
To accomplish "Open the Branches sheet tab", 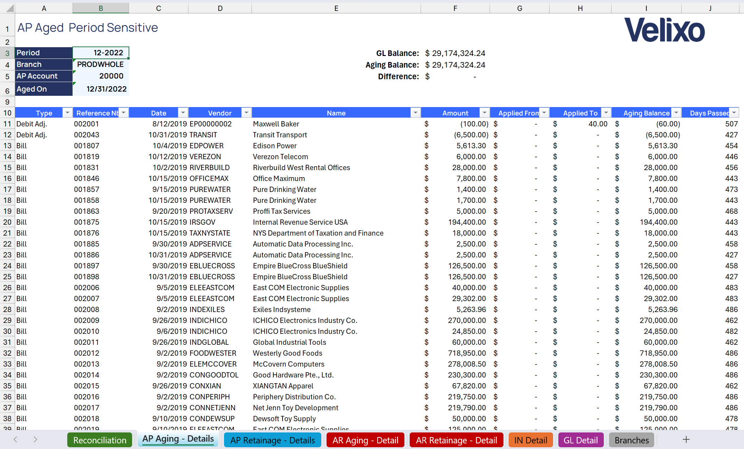I will click(632, 440).
